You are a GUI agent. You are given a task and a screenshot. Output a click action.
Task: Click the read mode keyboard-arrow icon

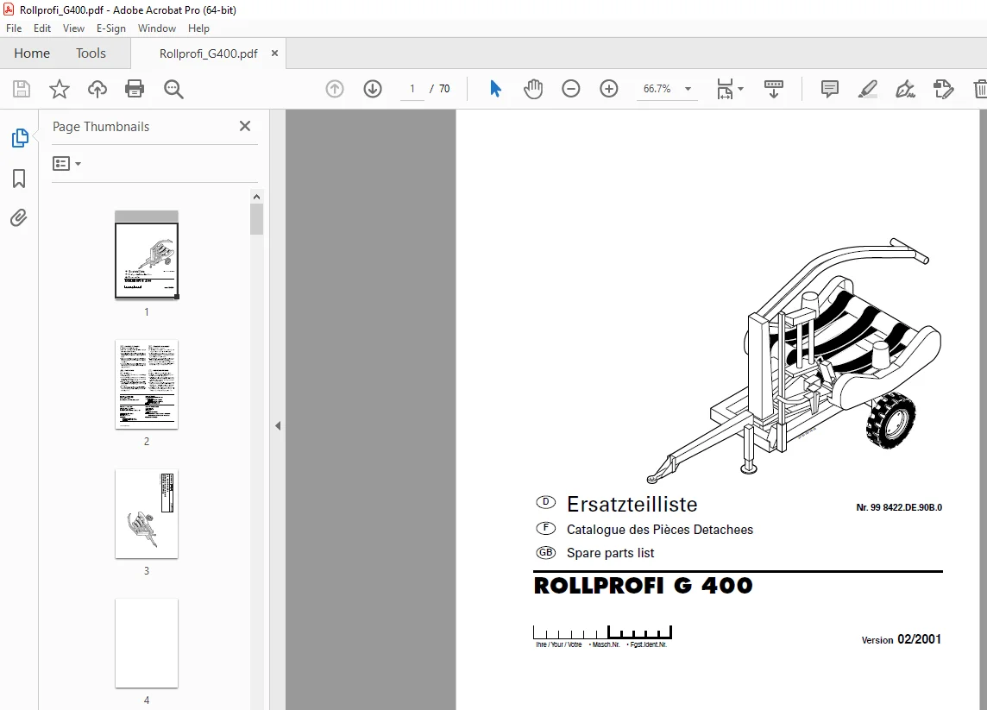point(774,89)
